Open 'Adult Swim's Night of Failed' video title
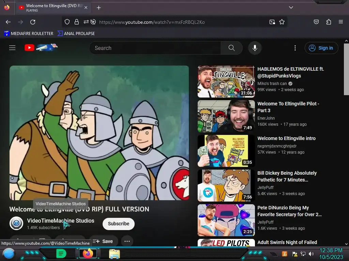 point(287,242)
